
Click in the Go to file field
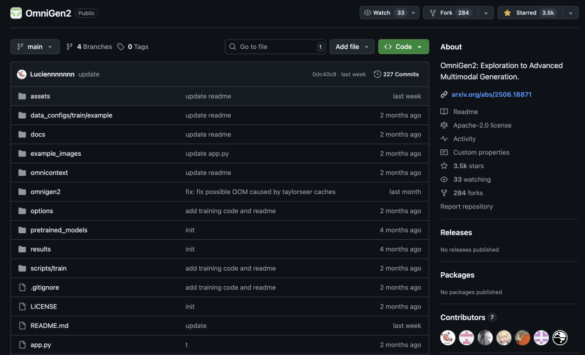[275, 47]
